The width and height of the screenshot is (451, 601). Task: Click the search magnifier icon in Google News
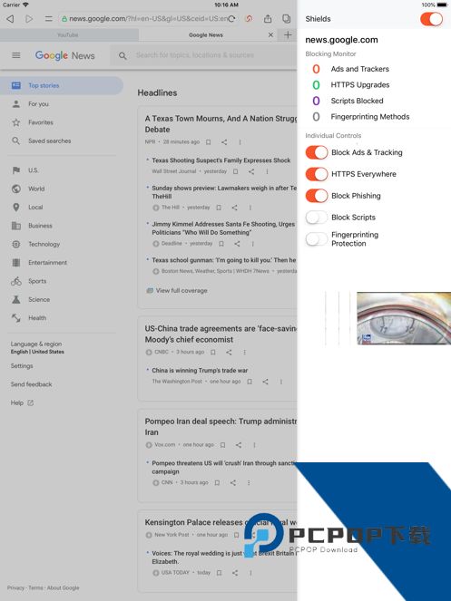coord(123,56)
